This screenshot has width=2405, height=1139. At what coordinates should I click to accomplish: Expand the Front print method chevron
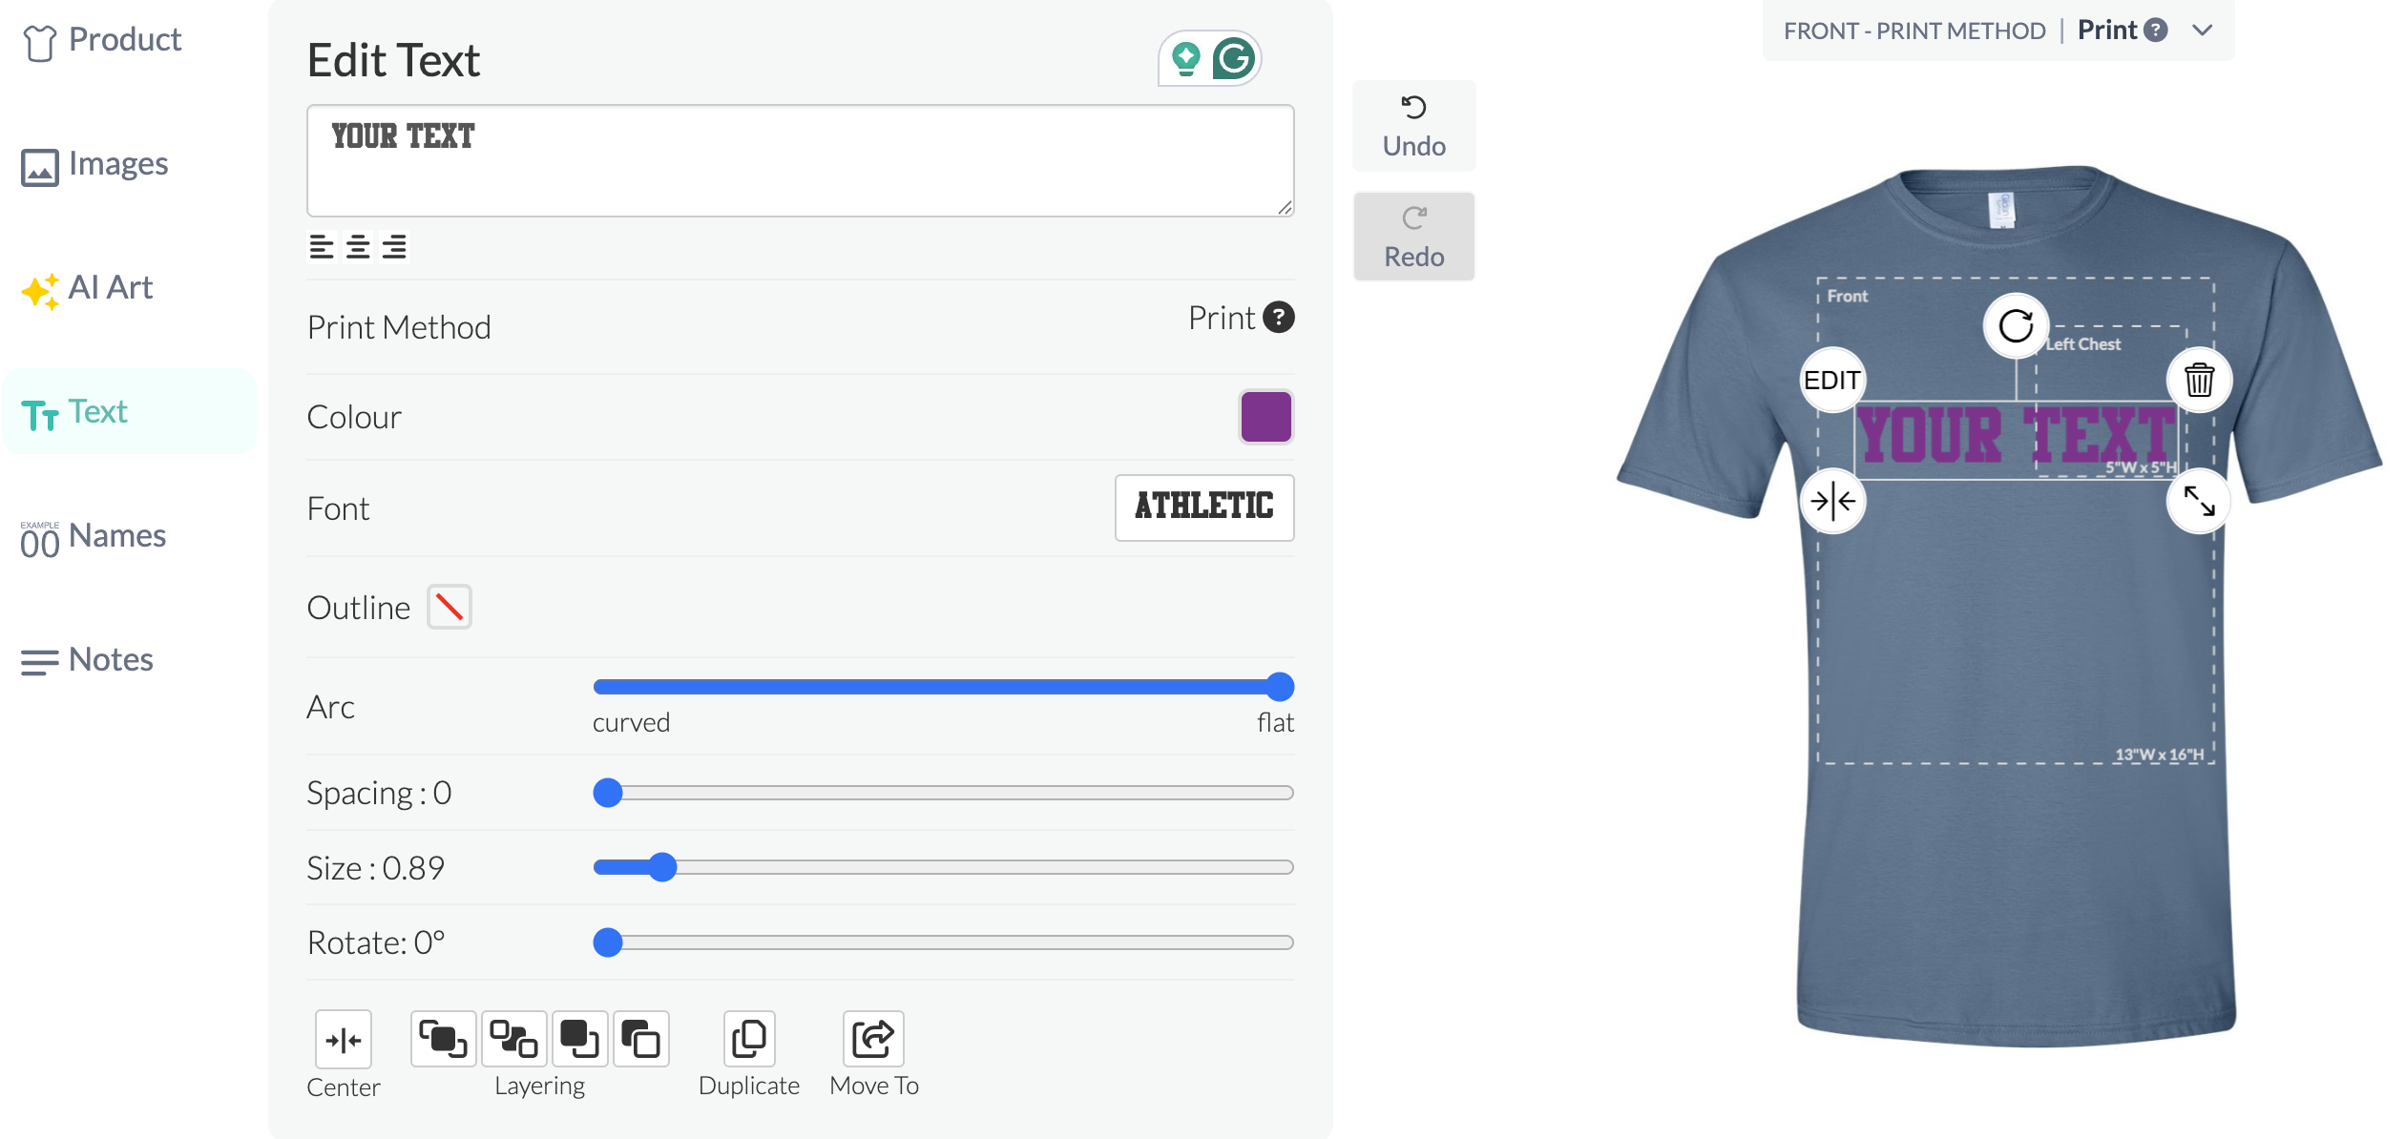(2203, 31)
